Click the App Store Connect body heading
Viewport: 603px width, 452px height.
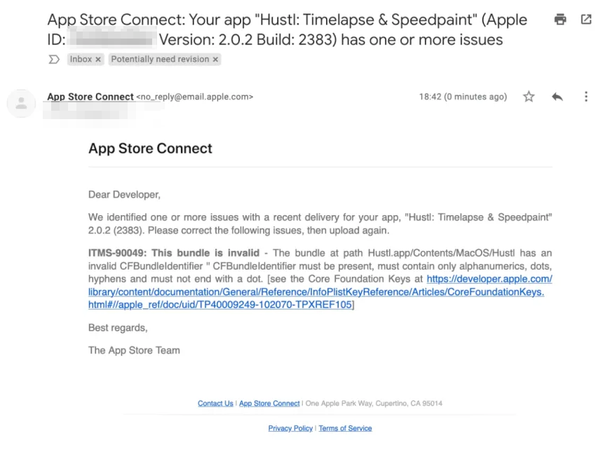(x=150, y=149)
